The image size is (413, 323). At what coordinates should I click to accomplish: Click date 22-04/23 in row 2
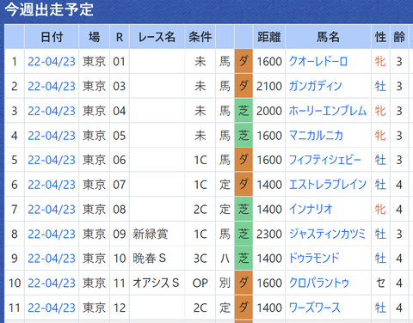pos(52,86)
